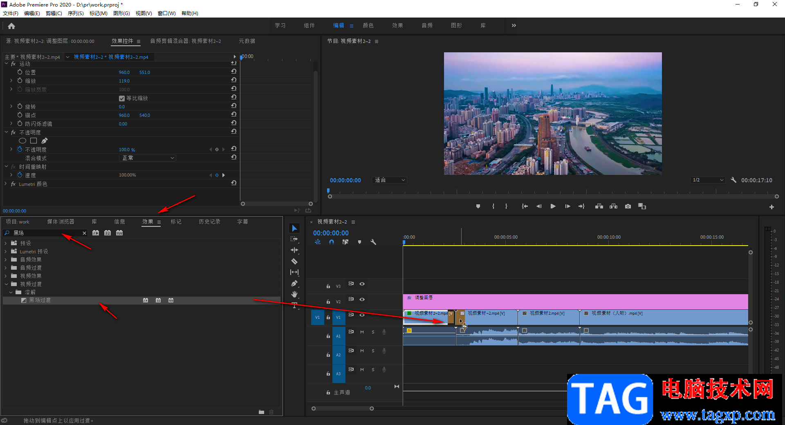This screenshot has height=425, width=785.
Task: Click the Lift button
Action: coord(599,206)
